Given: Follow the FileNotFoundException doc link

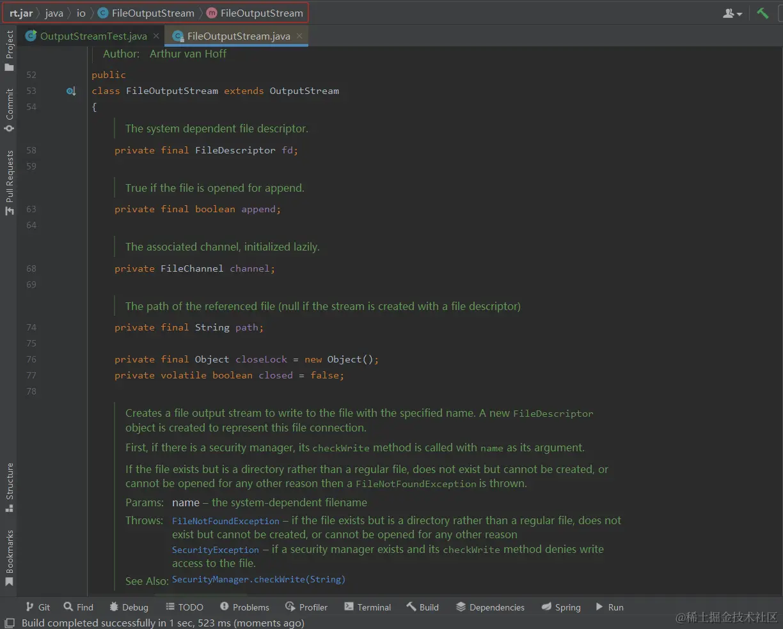Looking at the screenshot, I should tap(226, 521).
